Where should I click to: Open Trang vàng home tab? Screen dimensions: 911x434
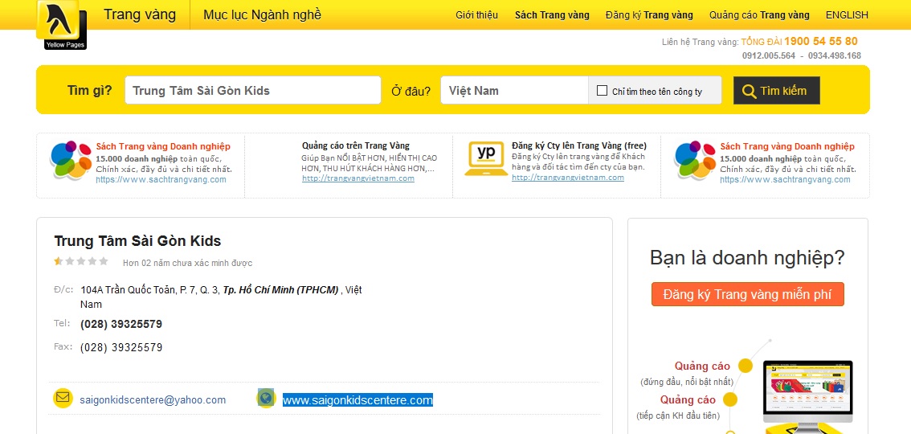tap(140, 14)
